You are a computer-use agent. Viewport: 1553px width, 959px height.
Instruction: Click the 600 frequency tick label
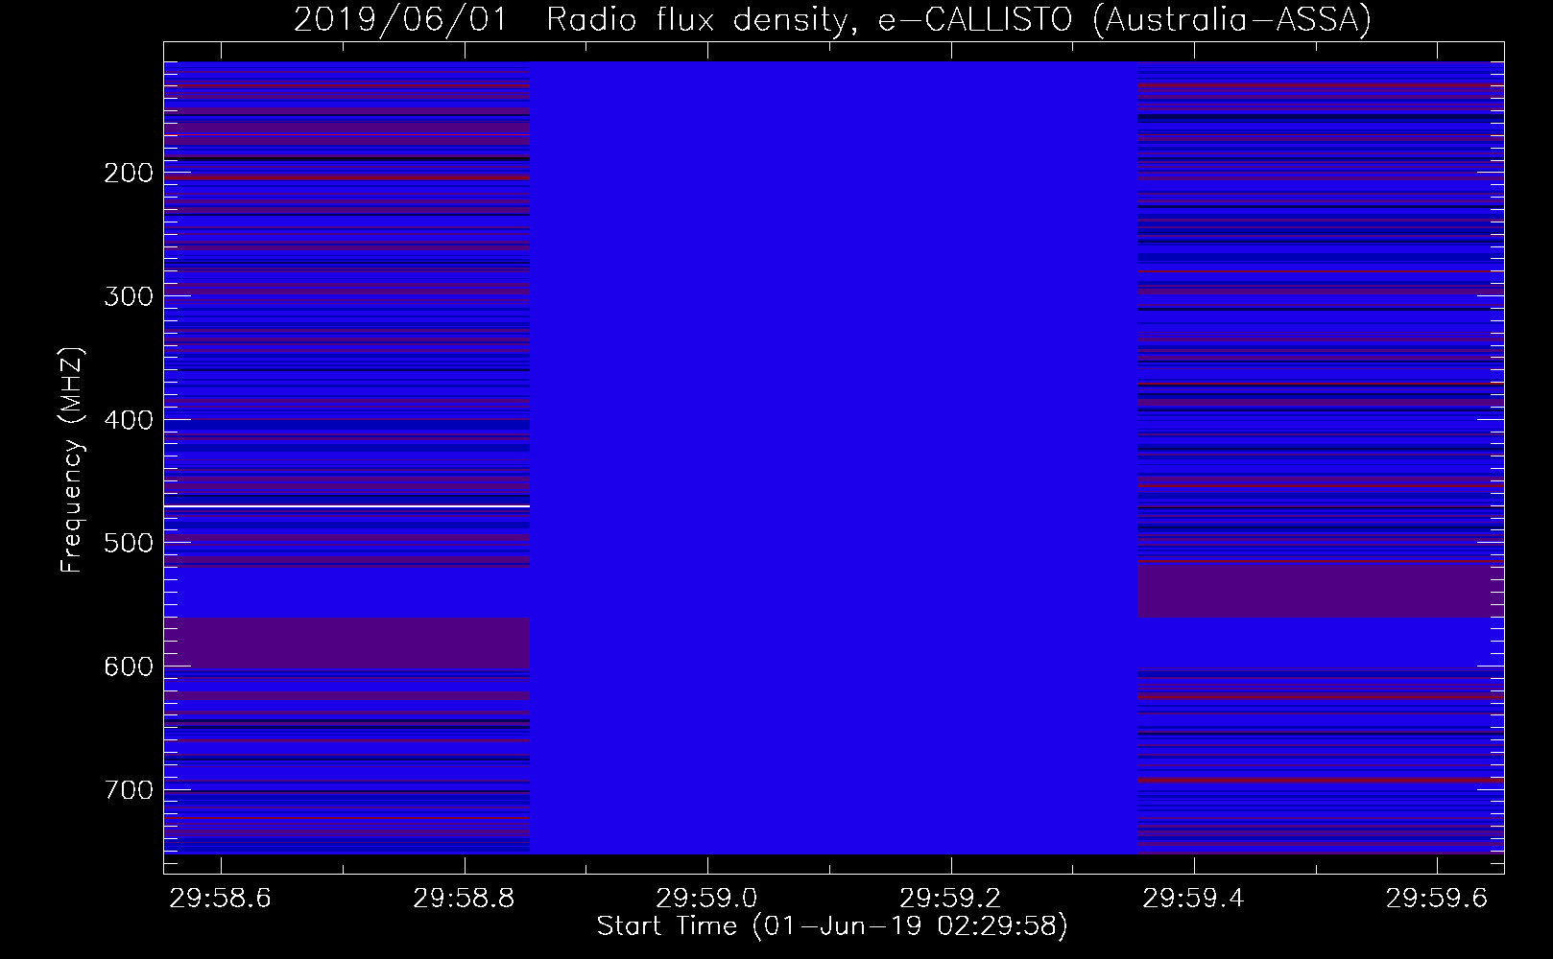[129, 667]
